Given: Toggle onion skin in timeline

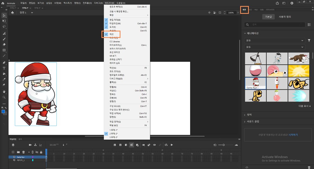Looking at the screenshot, I should (x=143, y=145).
